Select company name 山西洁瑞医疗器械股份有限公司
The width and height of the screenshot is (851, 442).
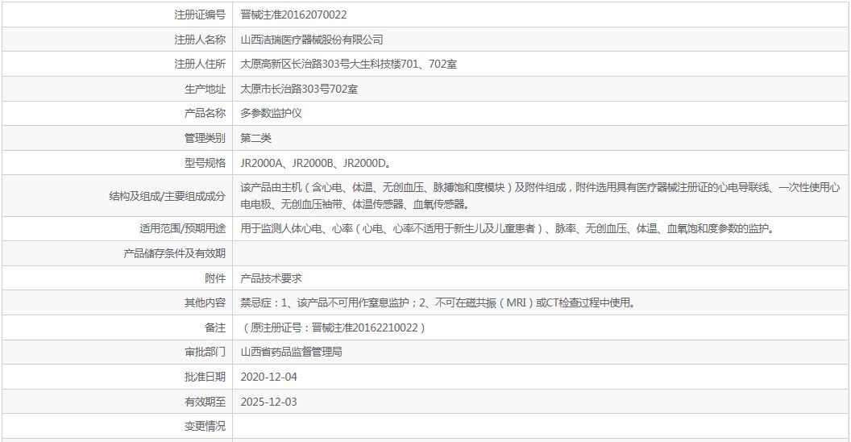312,40
